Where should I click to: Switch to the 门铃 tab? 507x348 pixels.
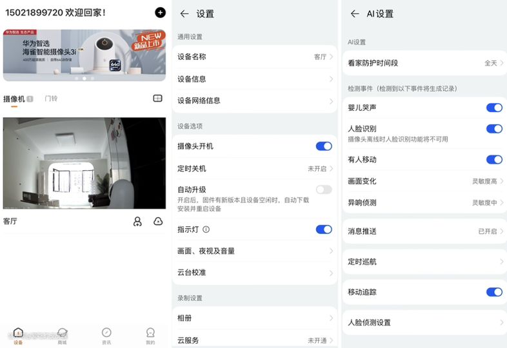tap(51, 99)
